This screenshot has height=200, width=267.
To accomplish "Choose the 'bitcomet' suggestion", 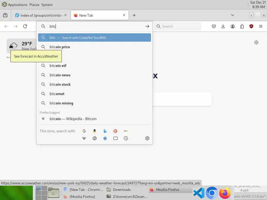I will pos(94,94).
